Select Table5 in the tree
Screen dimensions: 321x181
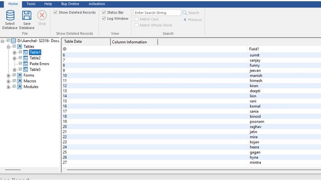point(35,70)
